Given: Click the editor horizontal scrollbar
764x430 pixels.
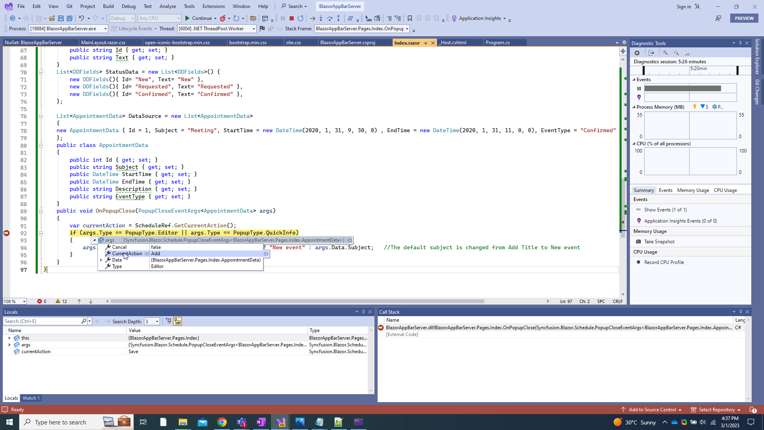Looking at the screenshot, I should pos(297,301).
